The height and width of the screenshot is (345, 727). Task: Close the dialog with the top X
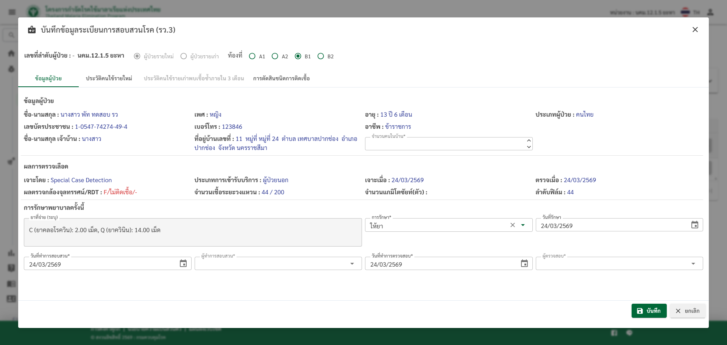click(695, 30)
